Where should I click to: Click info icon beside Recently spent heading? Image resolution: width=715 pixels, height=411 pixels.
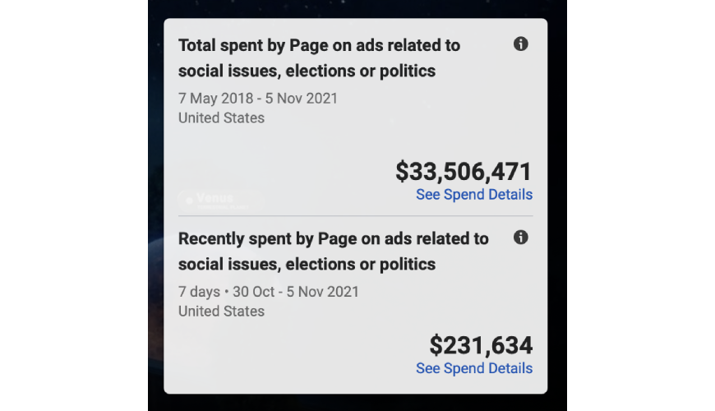click(x=520, y=238)
